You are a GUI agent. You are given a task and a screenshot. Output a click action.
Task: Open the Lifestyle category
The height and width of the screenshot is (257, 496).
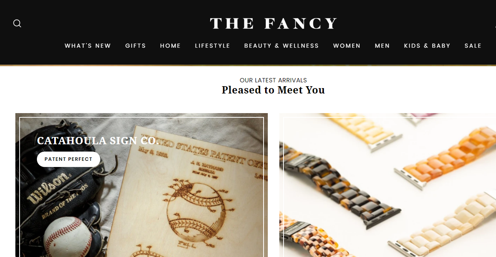[212, 46]
